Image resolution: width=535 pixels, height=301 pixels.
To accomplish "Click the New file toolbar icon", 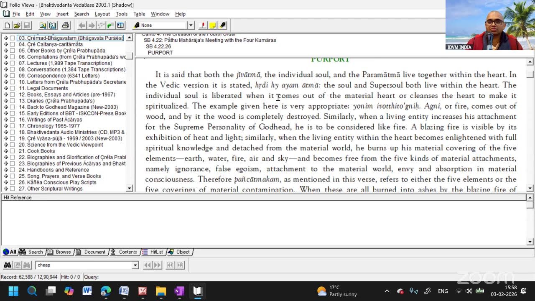I will click(x=7, y=26).
